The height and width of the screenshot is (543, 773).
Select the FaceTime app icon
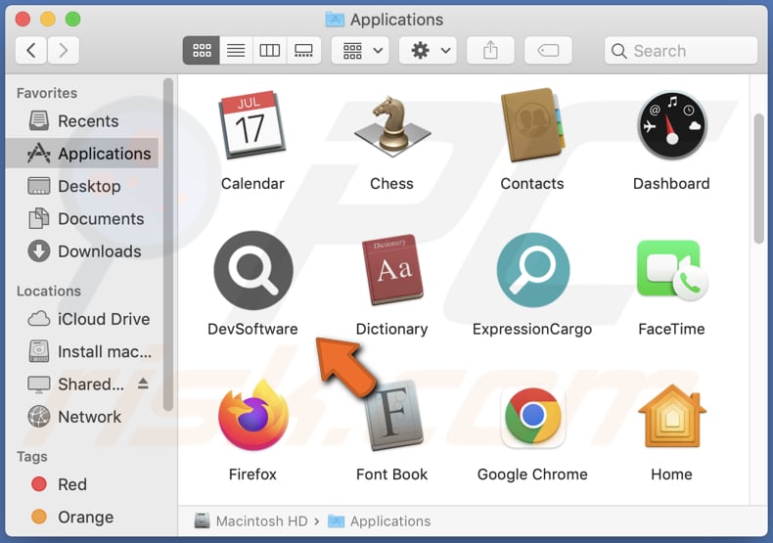[x=671, y=271]
